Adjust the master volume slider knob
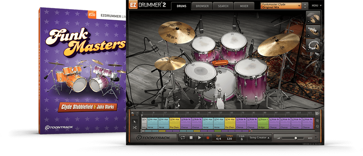363x156 pixels. click(296, 138)
